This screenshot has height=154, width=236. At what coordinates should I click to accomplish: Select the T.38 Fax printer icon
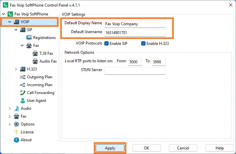(35, 53)
